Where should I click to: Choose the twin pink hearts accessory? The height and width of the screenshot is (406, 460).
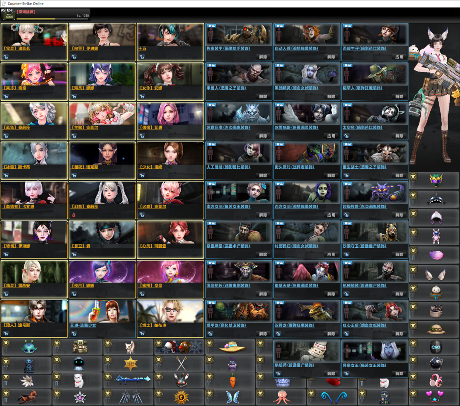click(434, 397)
